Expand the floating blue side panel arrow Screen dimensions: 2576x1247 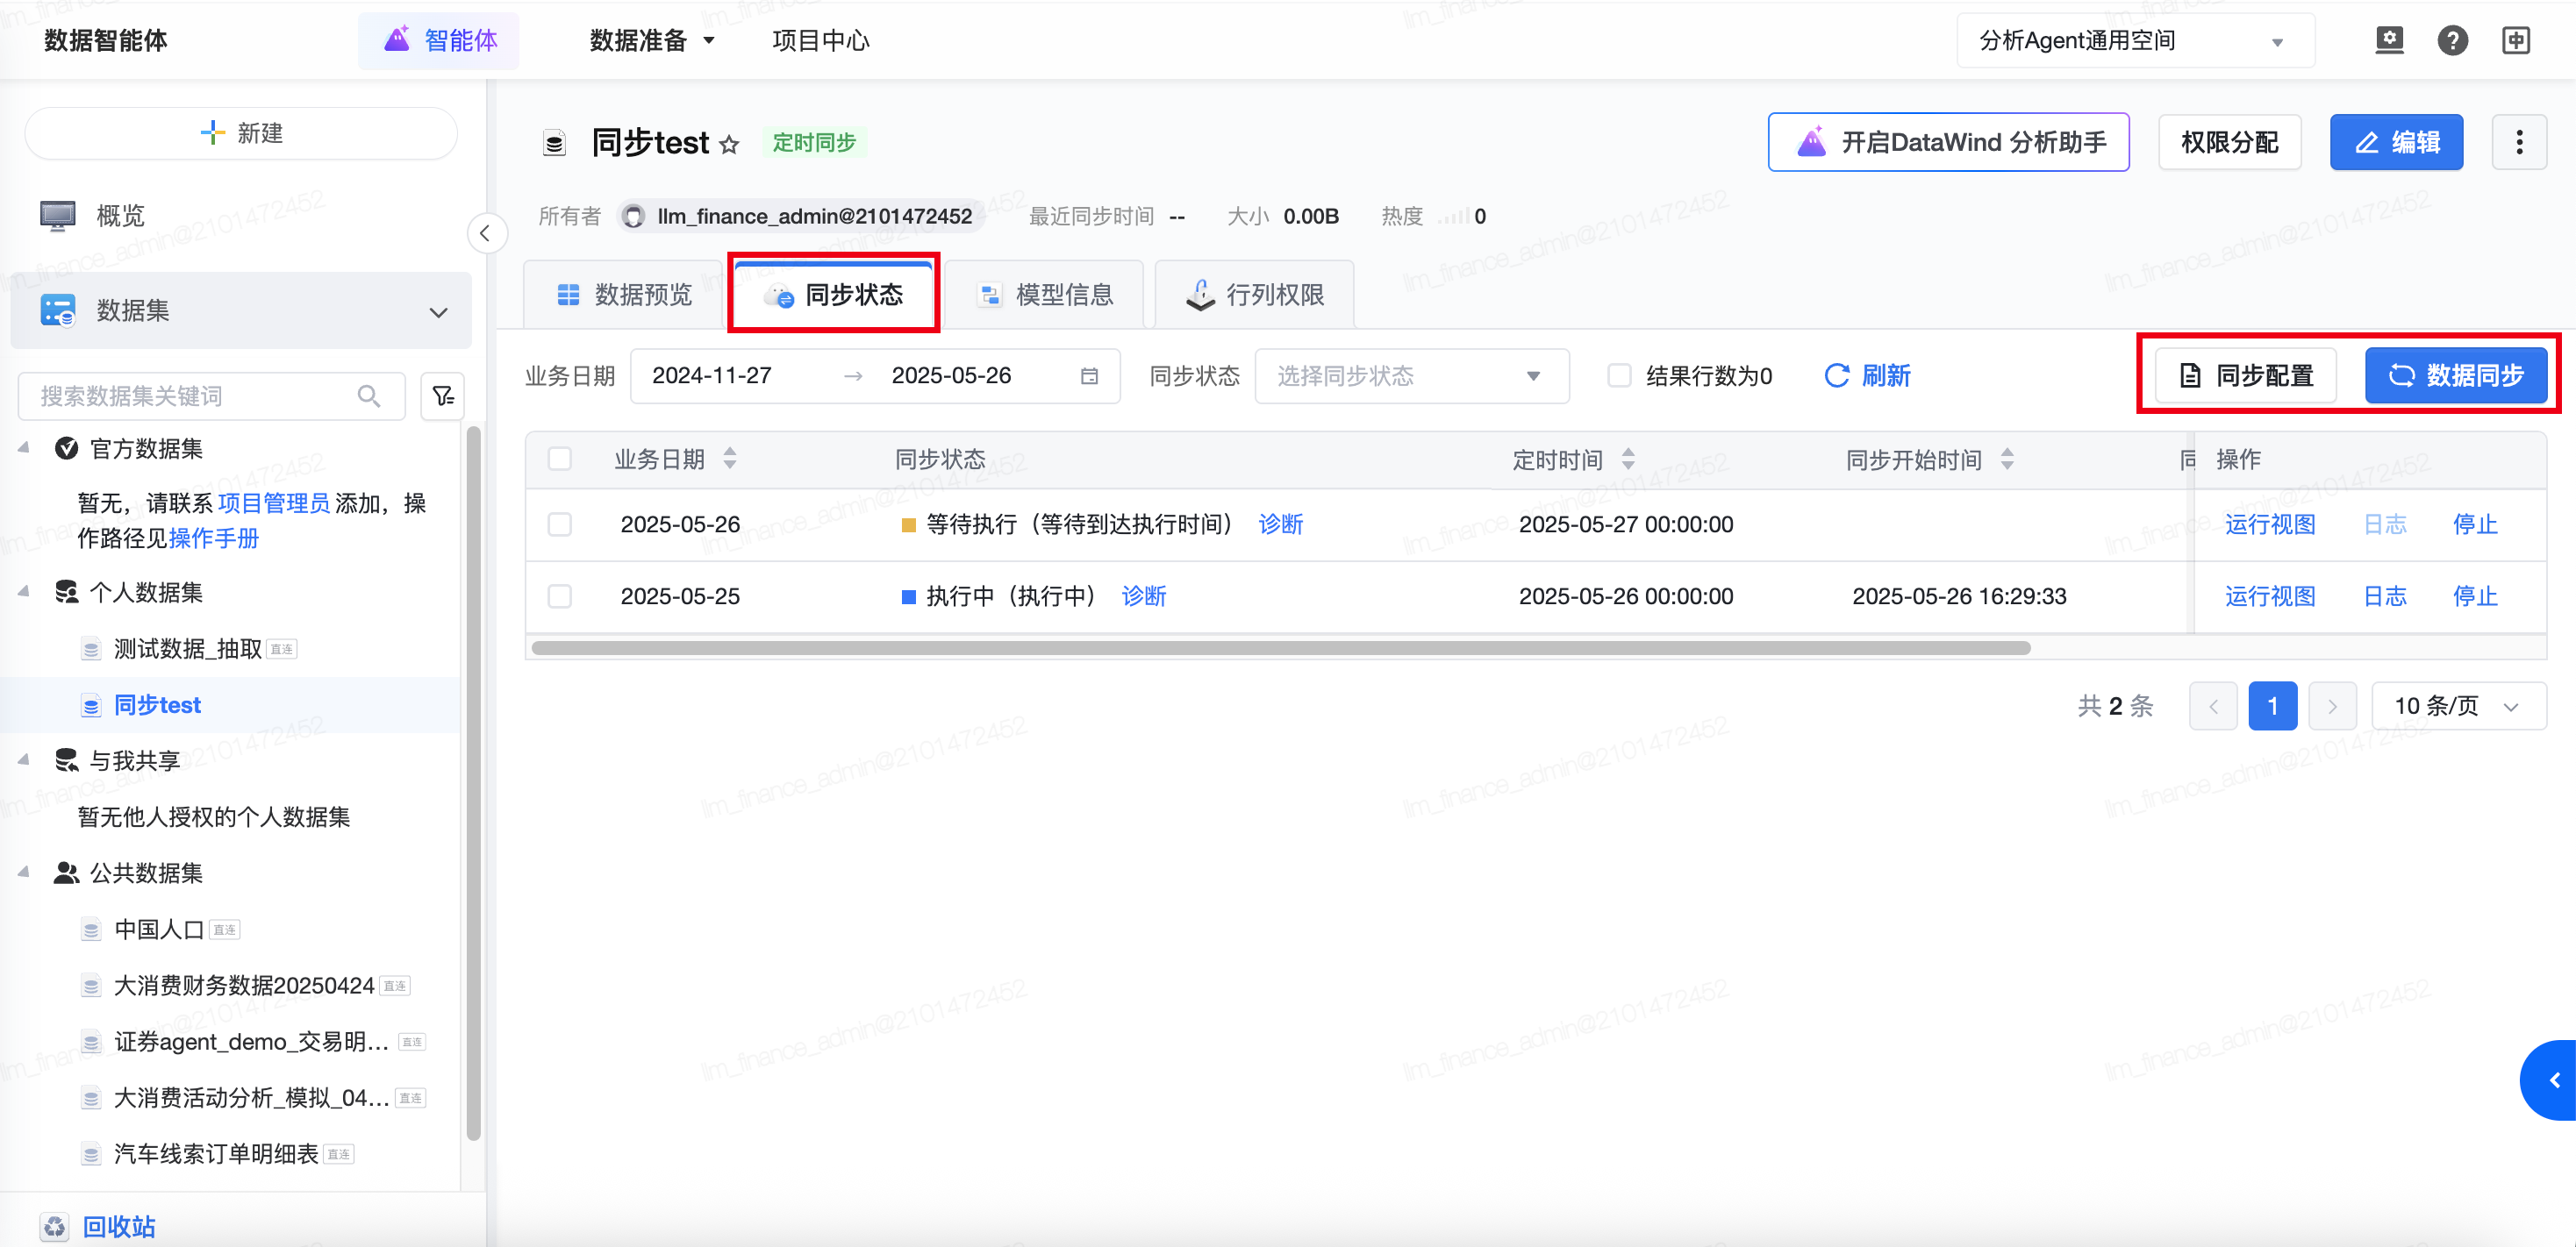pyautogui.click(x=2550, y=1080)
